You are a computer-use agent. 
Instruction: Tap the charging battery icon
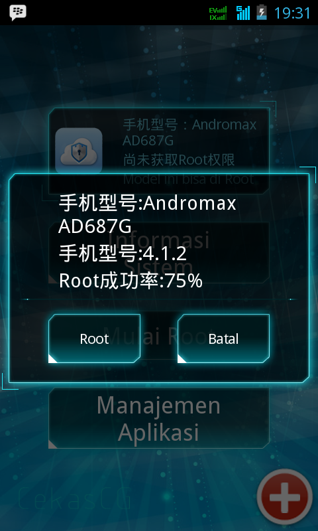point(262,13)
